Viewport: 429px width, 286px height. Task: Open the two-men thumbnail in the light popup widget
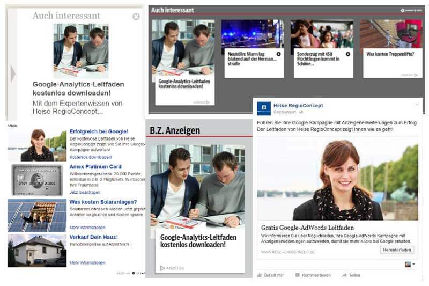81,50
